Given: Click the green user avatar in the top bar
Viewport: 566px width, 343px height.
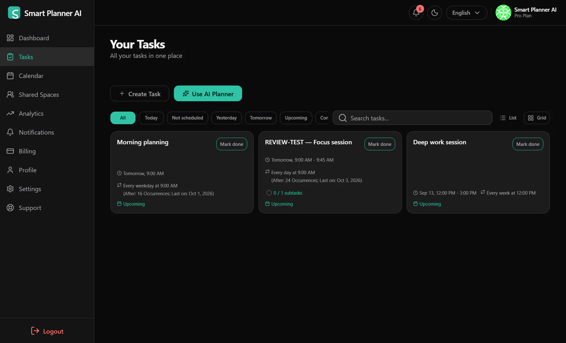Looking at the screenshot, I should [x=503, y=13].
